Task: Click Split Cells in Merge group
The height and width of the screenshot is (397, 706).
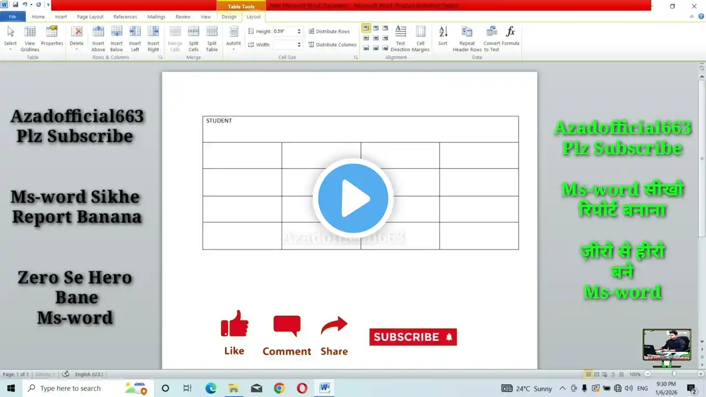Action: pos(194,39)
